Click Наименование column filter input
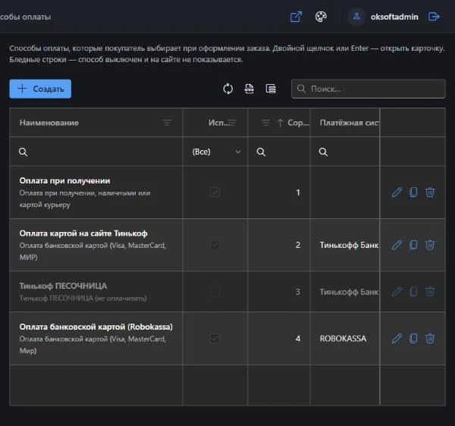 tap(96, 152)
